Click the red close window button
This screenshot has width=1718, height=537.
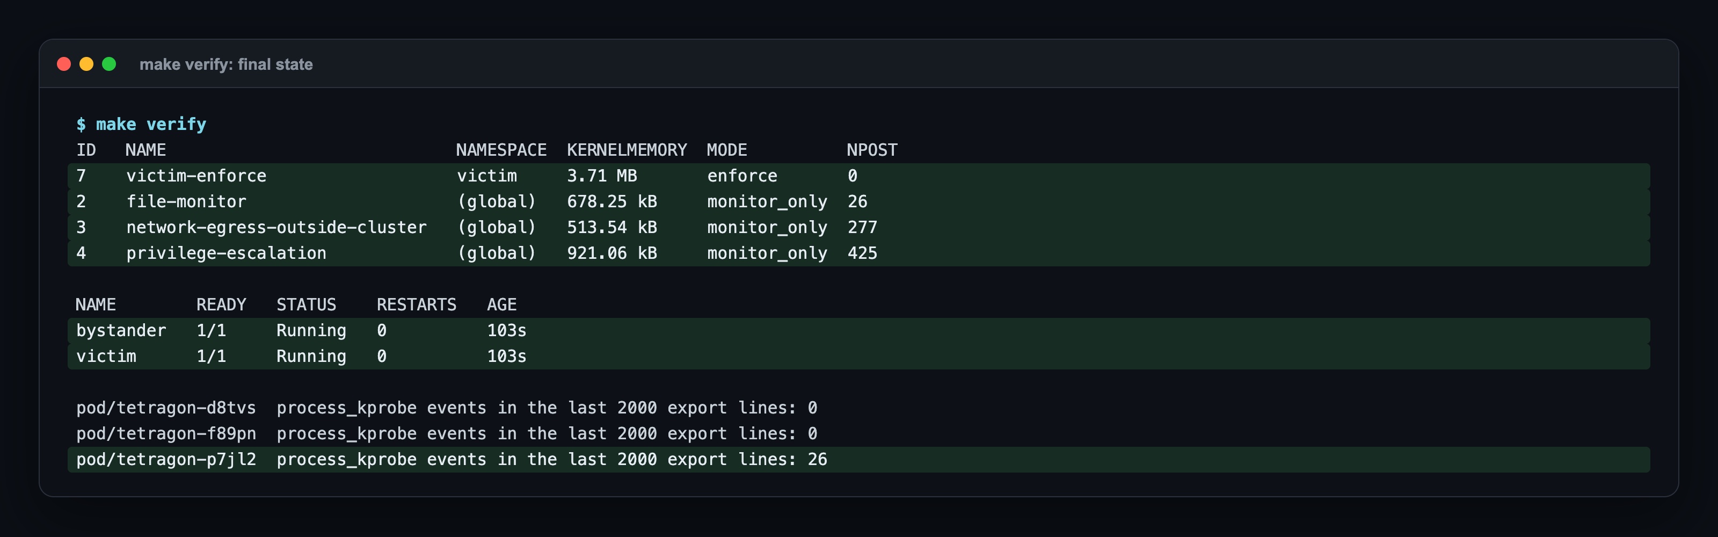(64, 64)
